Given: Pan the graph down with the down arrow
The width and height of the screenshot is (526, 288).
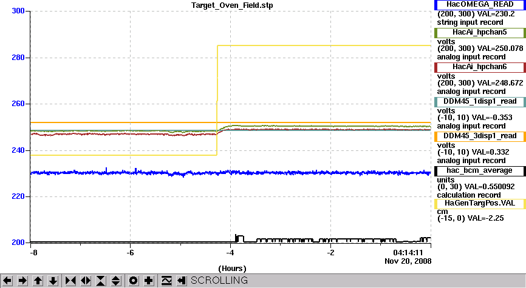Looking at the screenshot, I should click(53, 280).
